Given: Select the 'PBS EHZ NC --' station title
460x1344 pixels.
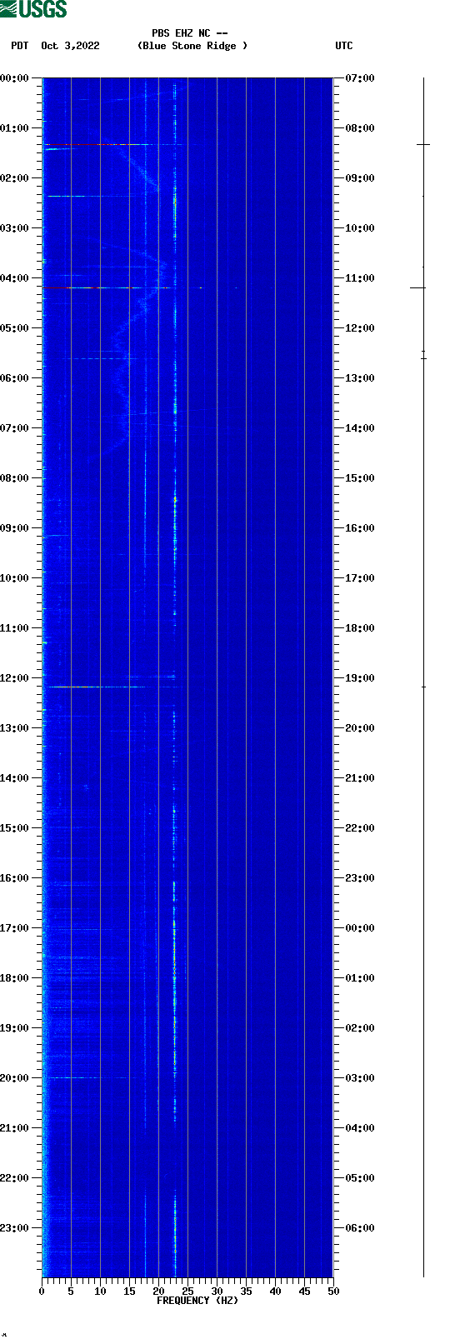Looking at the screenshot, I should coord(190,33).
